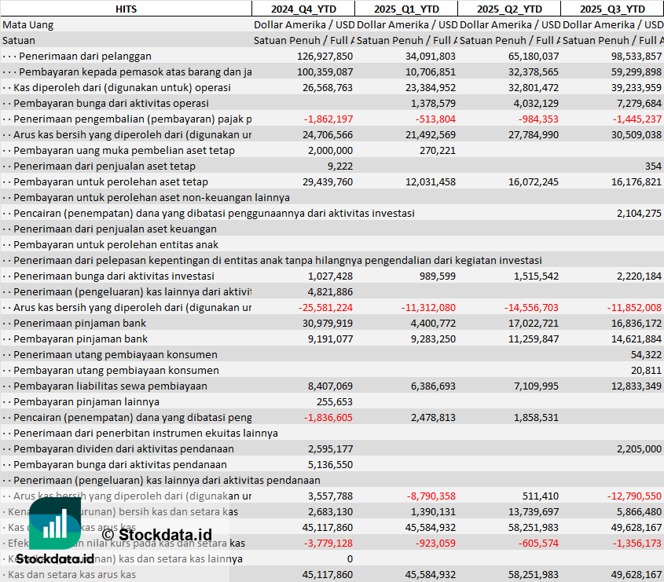Select the Satuan row label cell
This screenshot has height=582, width=664.
point(19,40)
